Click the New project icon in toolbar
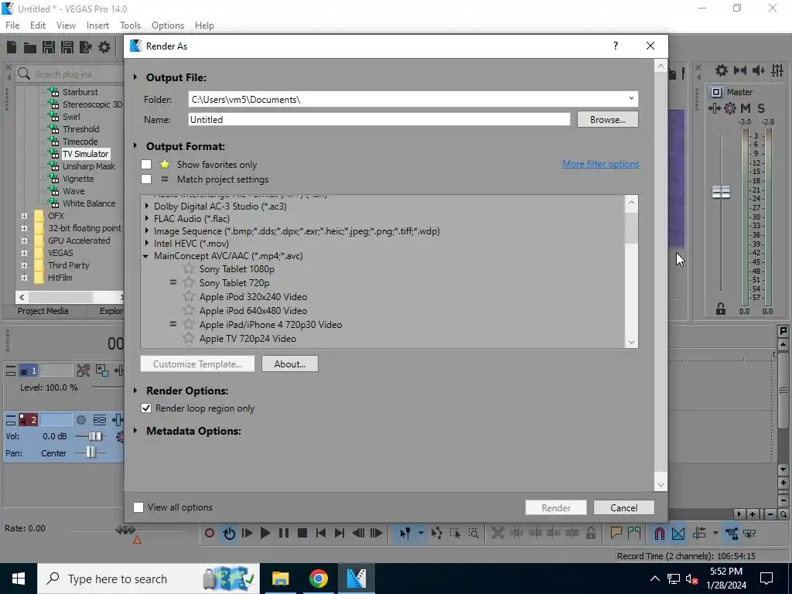 pos(12,47)
